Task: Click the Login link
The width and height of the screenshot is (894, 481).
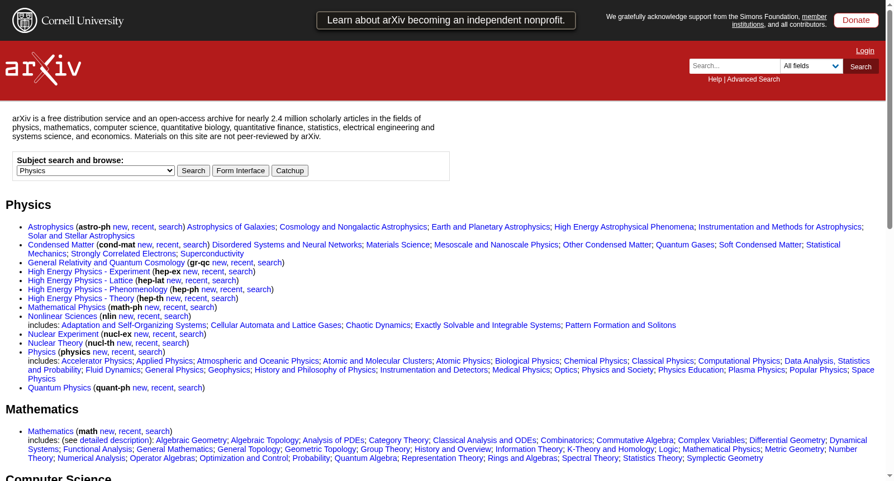Action: point(865,51)
